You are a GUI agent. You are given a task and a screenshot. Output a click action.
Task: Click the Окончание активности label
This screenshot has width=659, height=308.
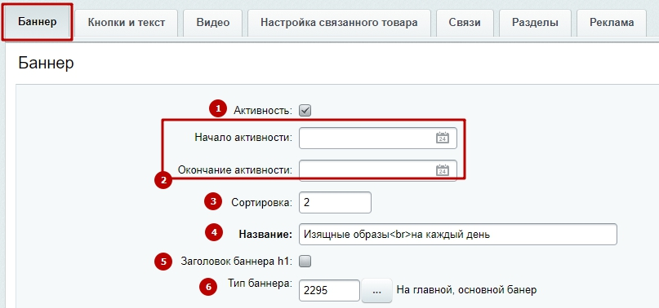point(235,170)
